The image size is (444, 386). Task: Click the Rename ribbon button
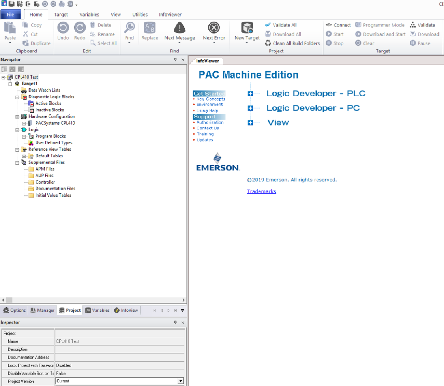coord(102,34)
